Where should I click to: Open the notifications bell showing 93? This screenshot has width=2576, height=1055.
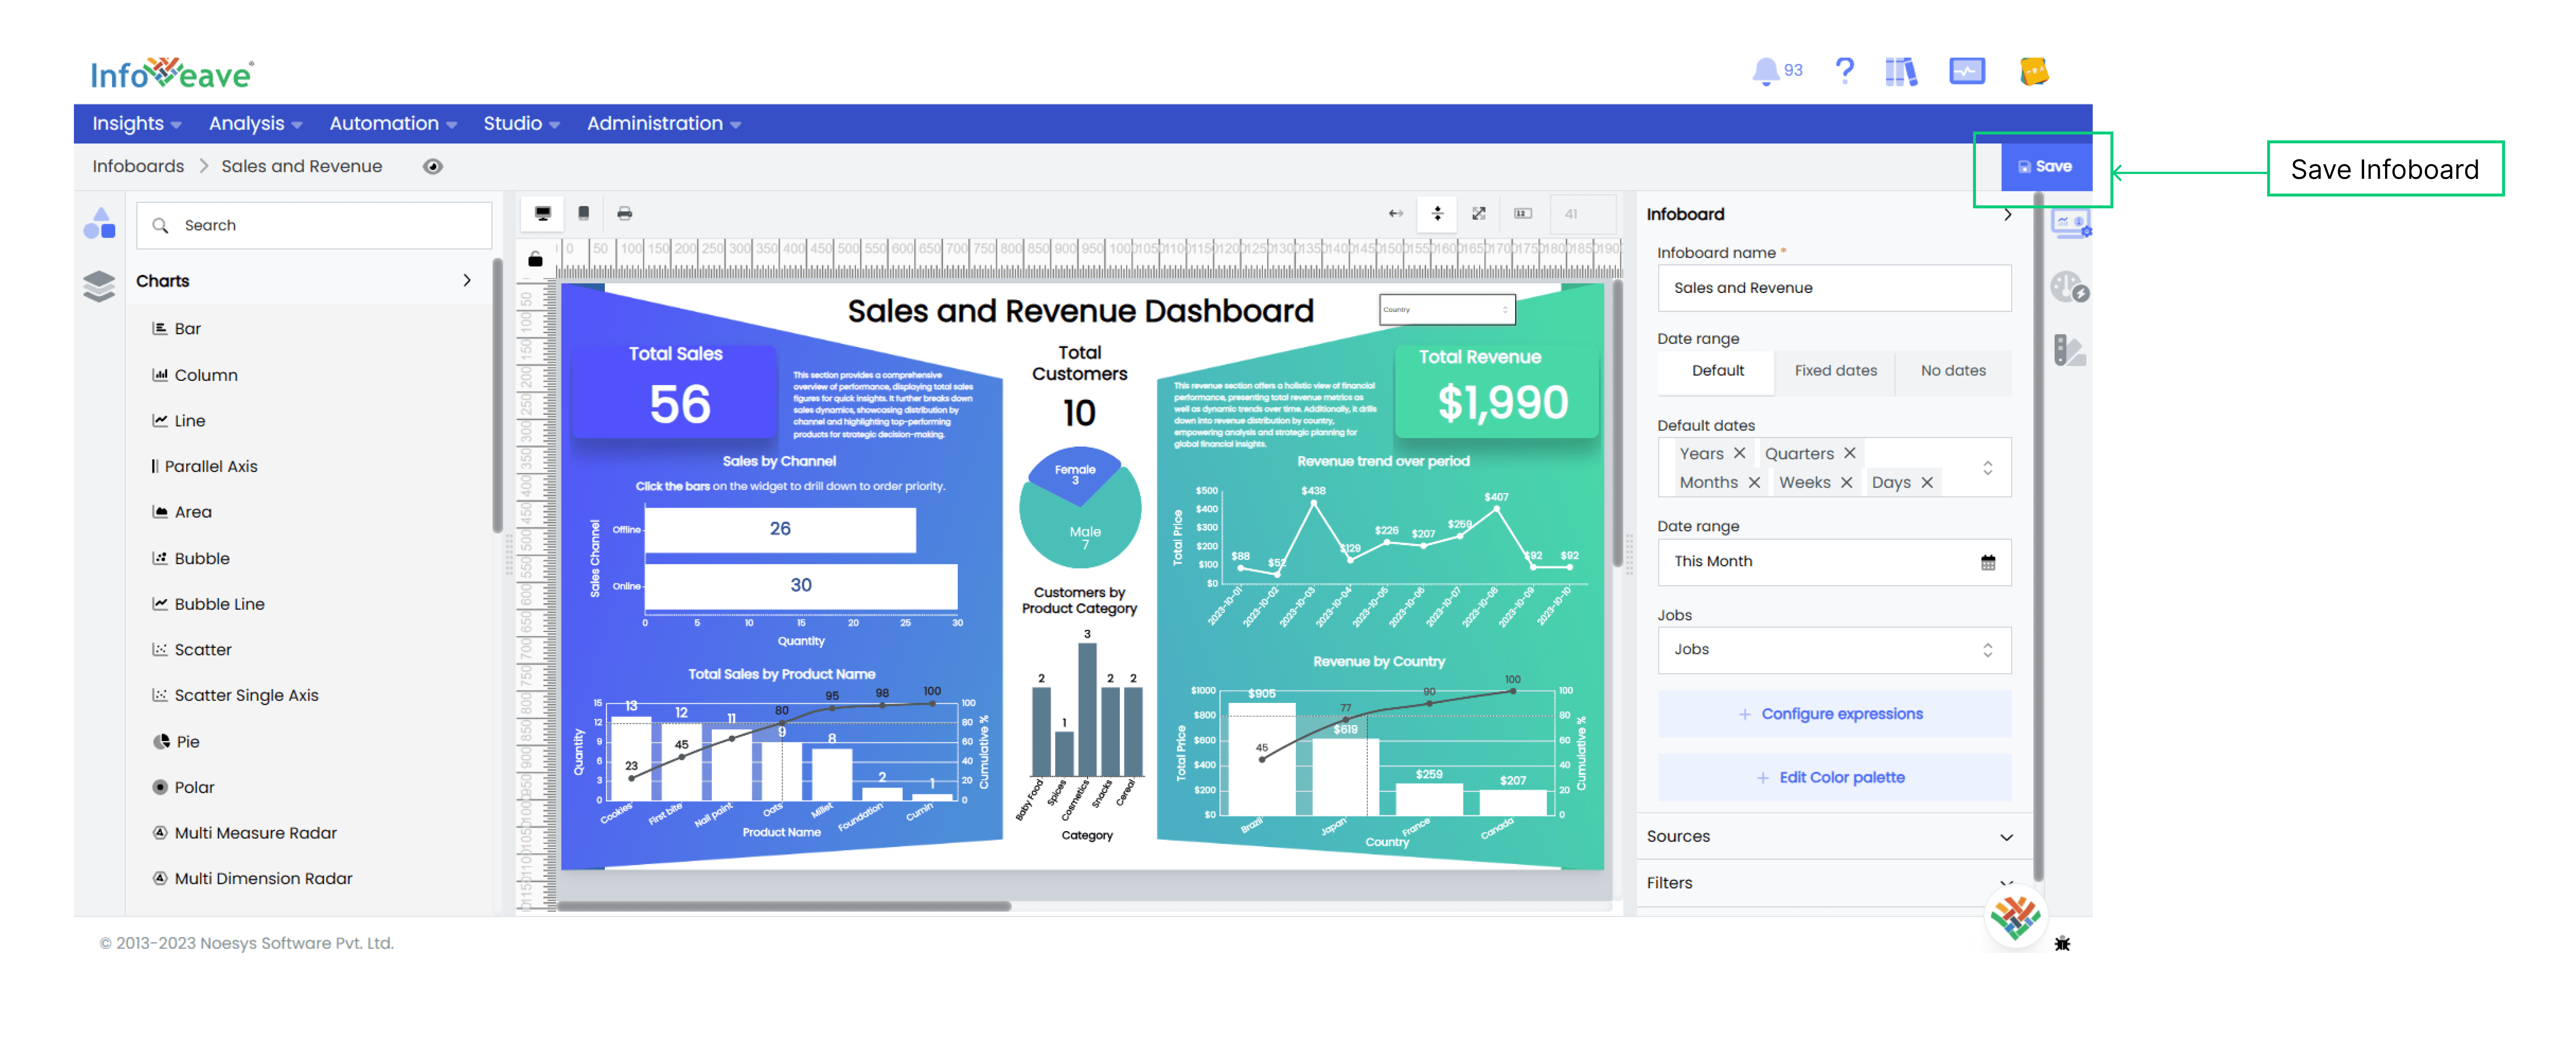[1776, 71]
